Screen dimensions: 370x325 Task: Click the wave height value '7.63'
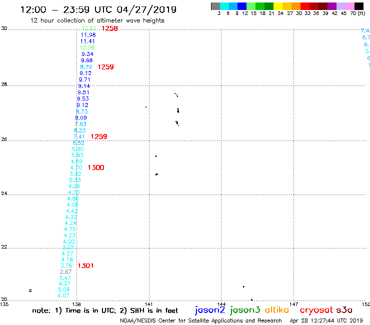point(80,124)
